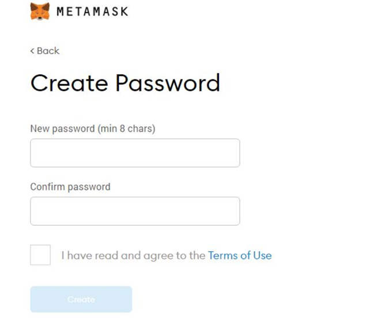Click the MetaMask fox logo
Image resolution: width=381 pixels, height=318 pixels.
click(x=40, y=11)
